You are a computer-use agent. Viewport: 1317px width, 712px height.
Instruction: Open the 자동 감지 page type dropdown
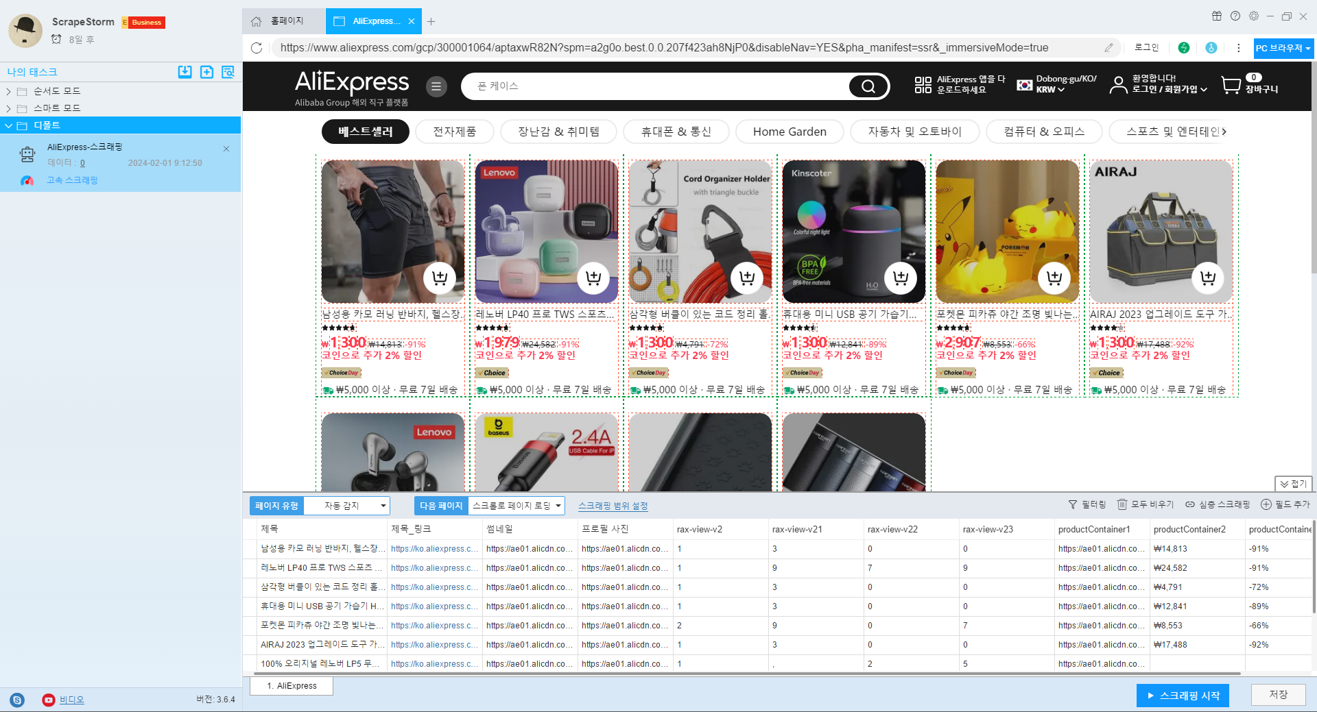347,506
